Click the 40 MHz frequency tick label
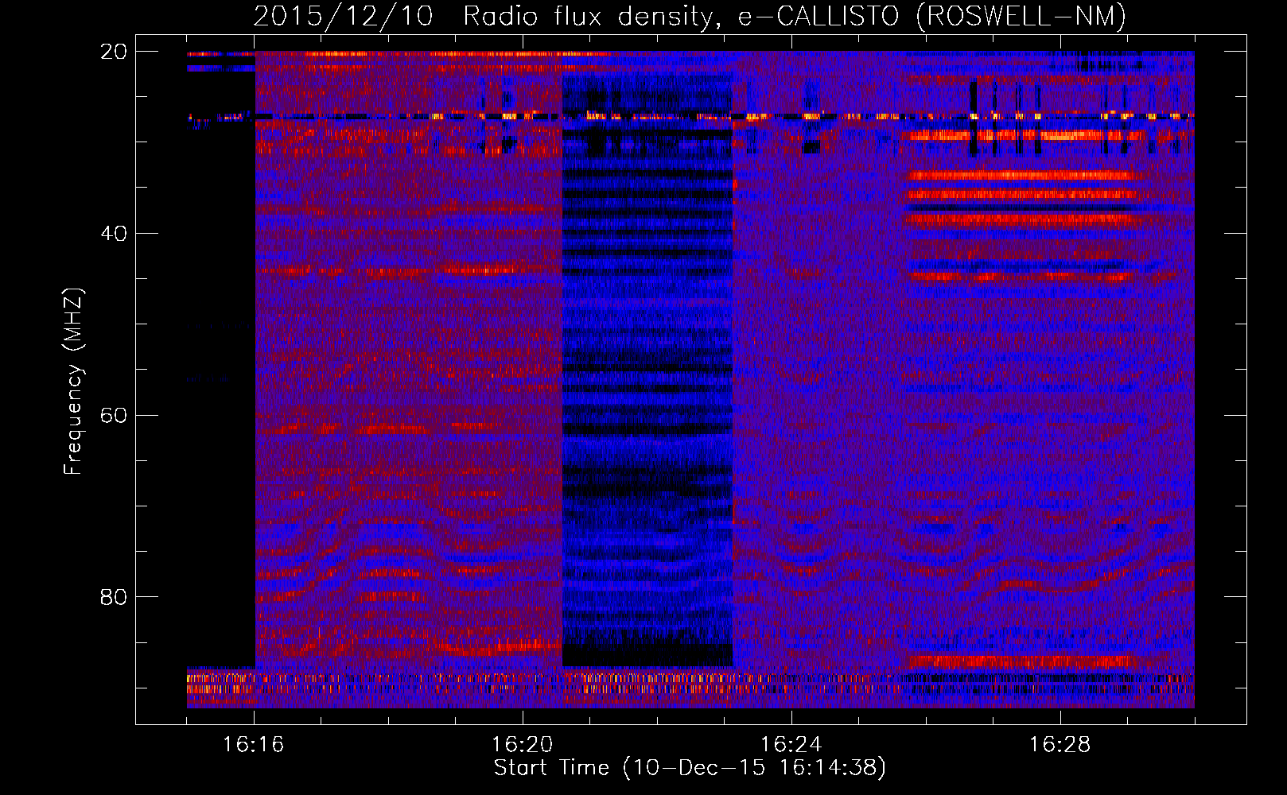 (114, 234)
